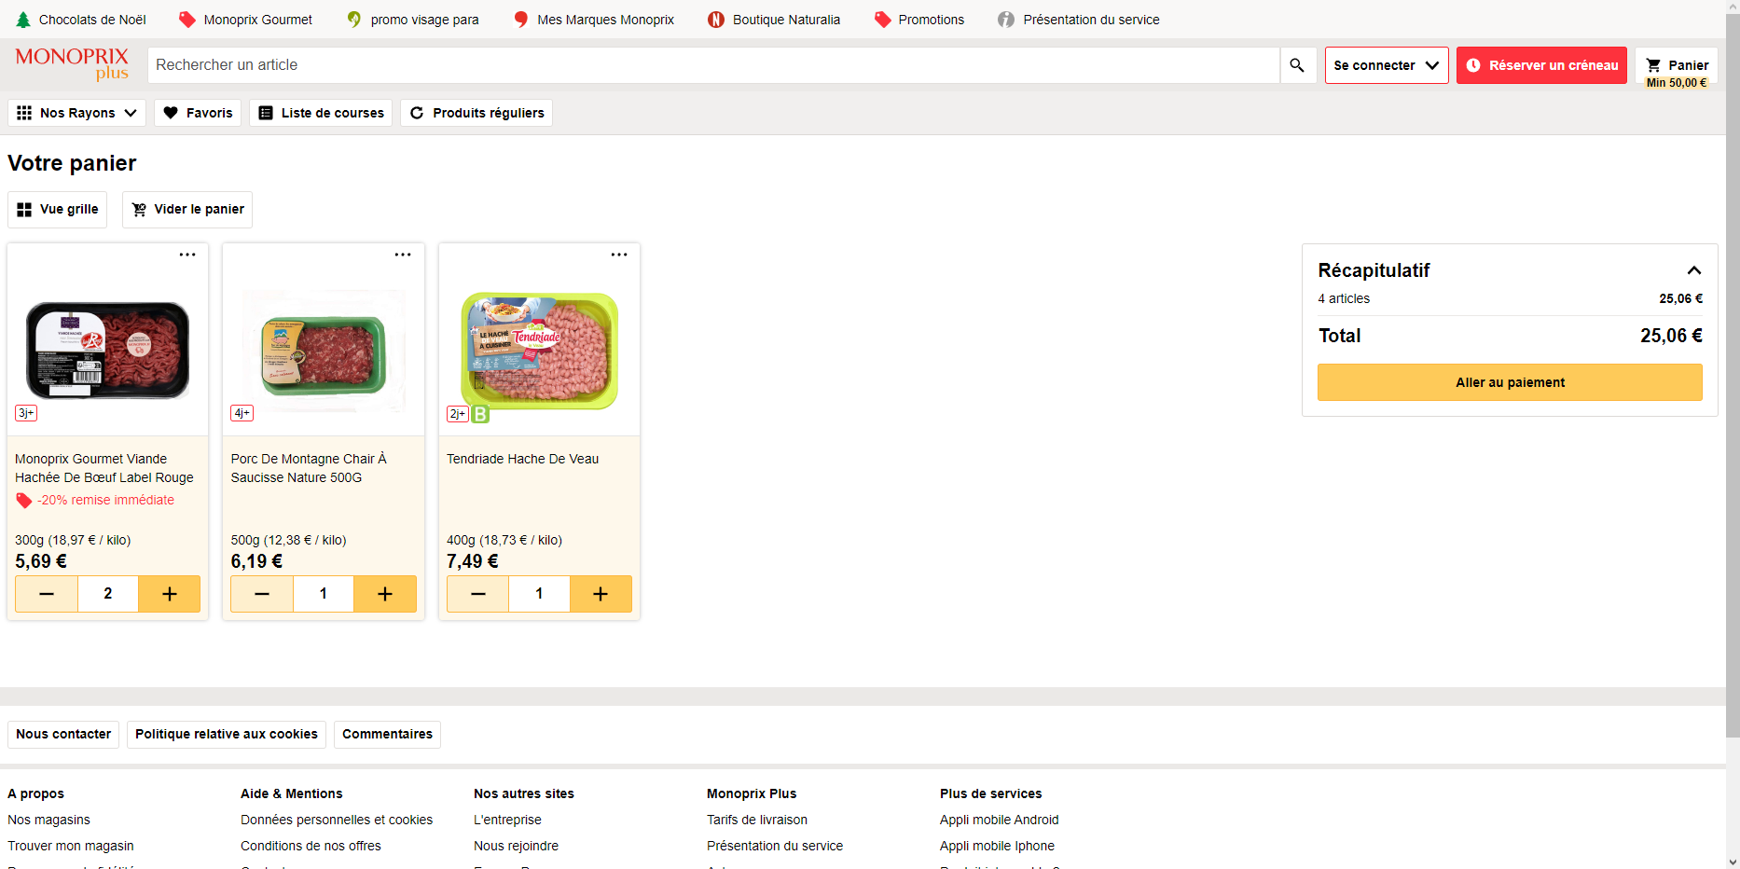This screenshot has height=869, width=1740.
Task: Open Conditions de nos offres link
Action: pos(311,846)
